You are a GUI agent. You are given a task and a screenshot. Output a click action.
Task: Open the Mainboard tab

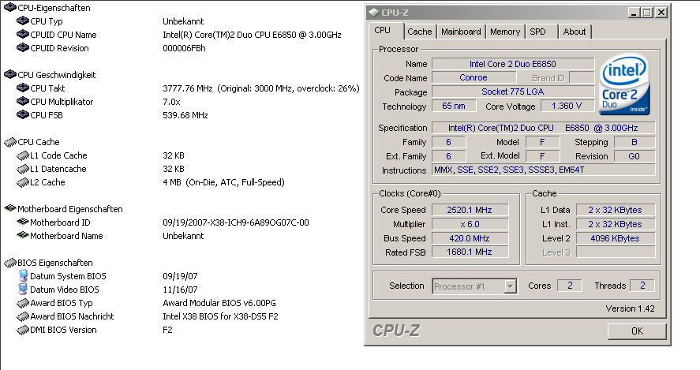tap(461, 32)
